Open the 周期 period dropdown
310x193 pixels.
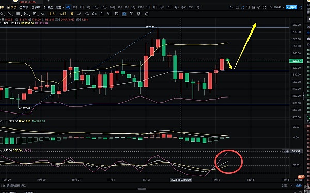59,8
